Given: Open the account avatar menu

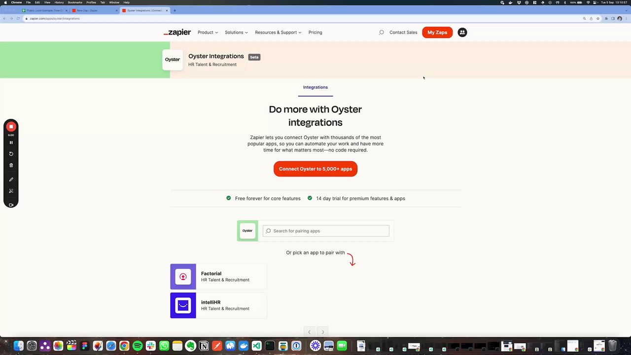Looking at the screenshot, I should [x=462, y=33].
